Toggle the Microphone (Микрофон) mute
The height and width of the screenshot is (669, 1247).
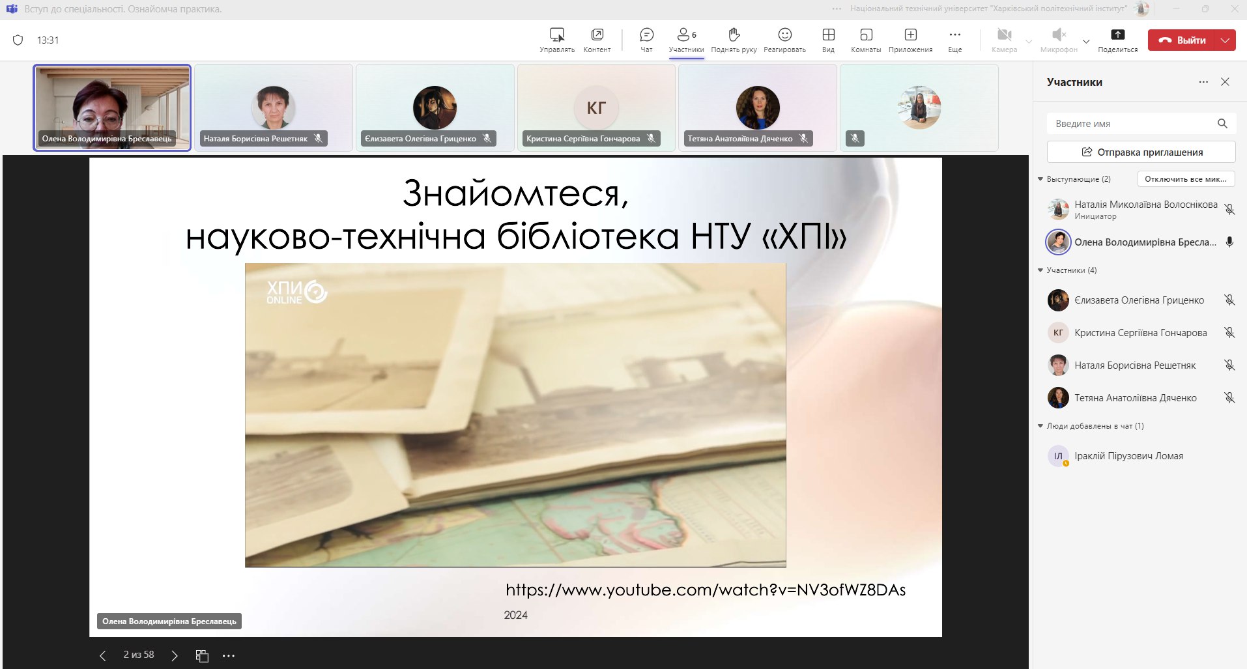point(1058,35)
